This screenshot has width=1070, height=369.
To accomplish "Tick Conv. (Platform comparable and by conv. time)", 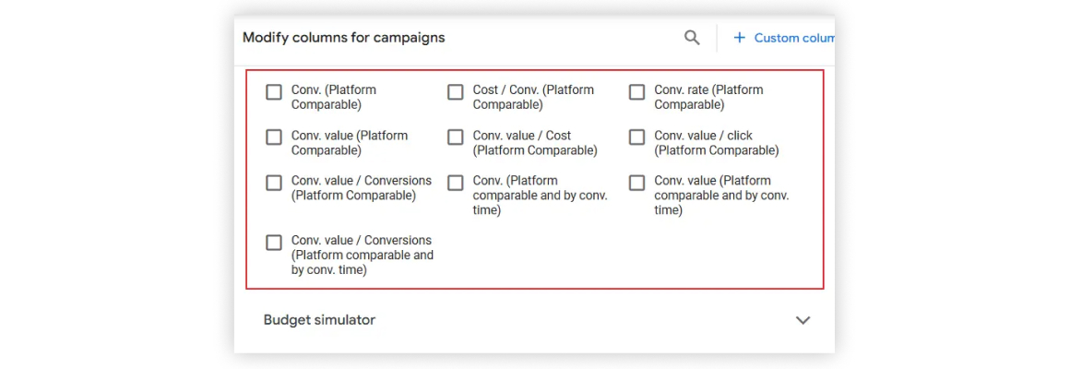I will tap(455, 183).
